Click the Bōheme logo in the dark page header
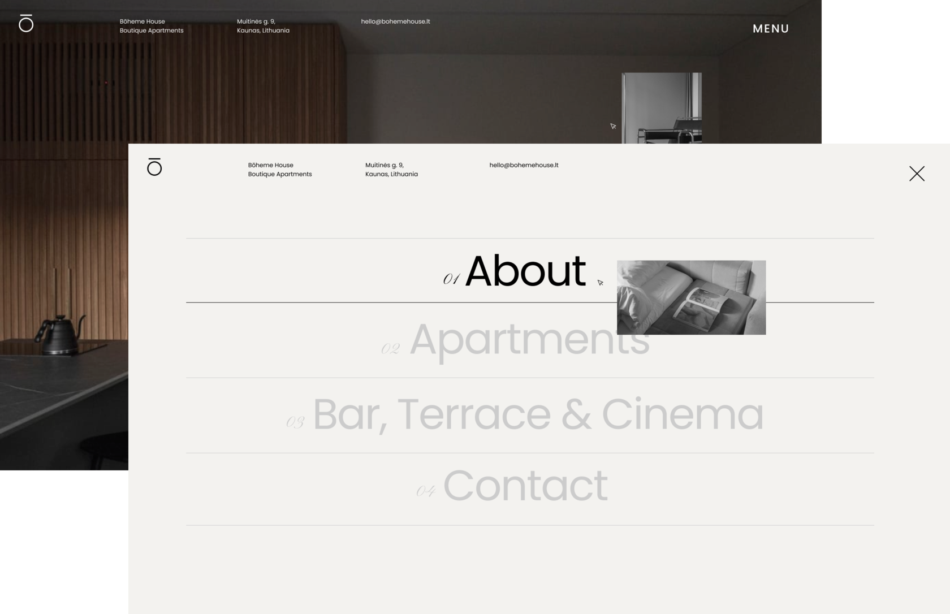Image resolution: width=950 pixels, height=614 pixels. click(26, 23)
